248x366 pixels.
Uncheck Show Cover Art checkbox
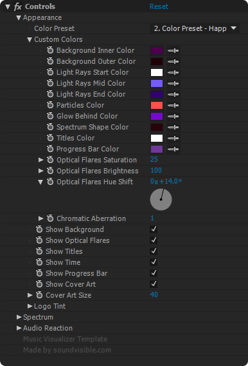[154, 284]
